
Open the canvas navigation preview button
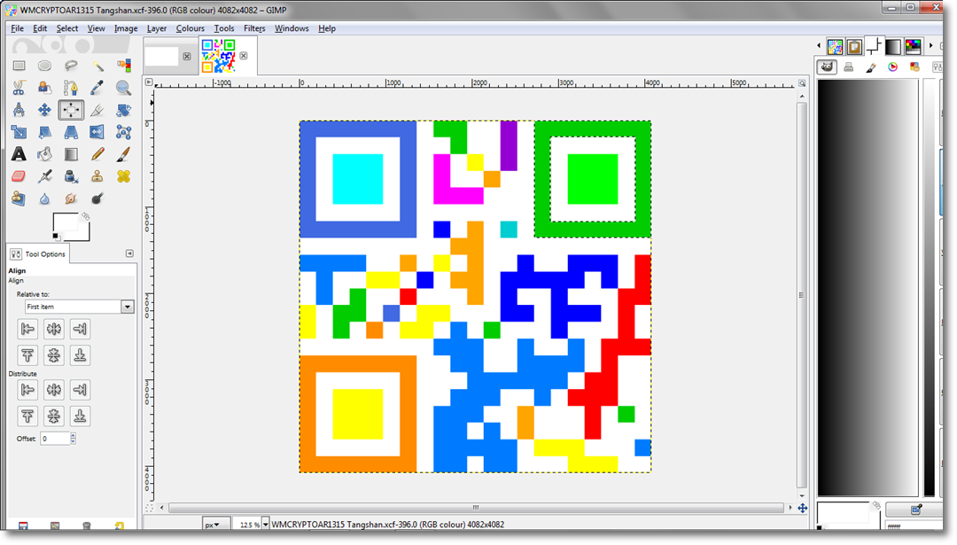[x=803, y=508]
